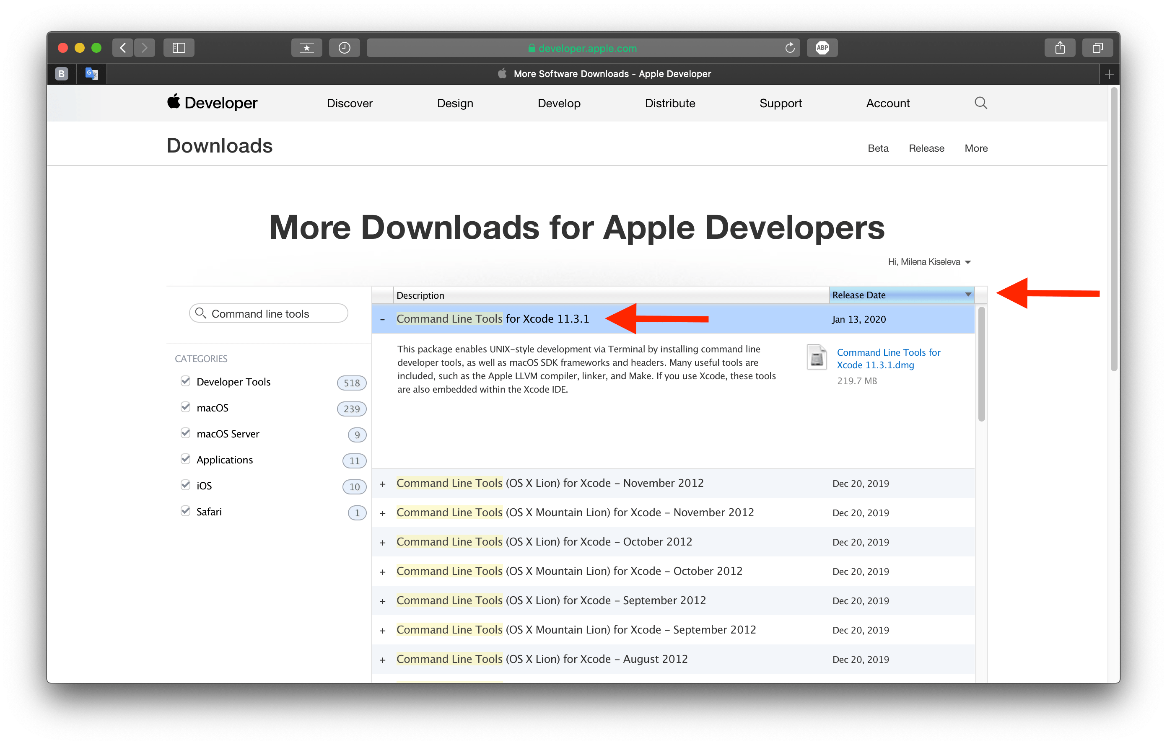Uncheck the macOS category checkbox
1167x745 pixels.
point(185,407)
